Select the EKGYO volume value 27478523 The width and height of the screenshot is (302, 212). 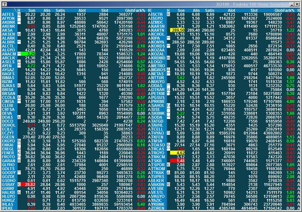tap(123, 141)
